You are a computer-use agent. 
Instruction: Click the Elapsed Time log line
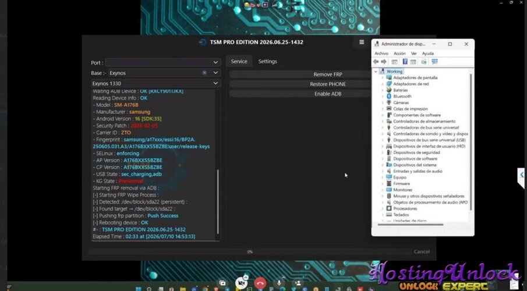click(144, 236)
